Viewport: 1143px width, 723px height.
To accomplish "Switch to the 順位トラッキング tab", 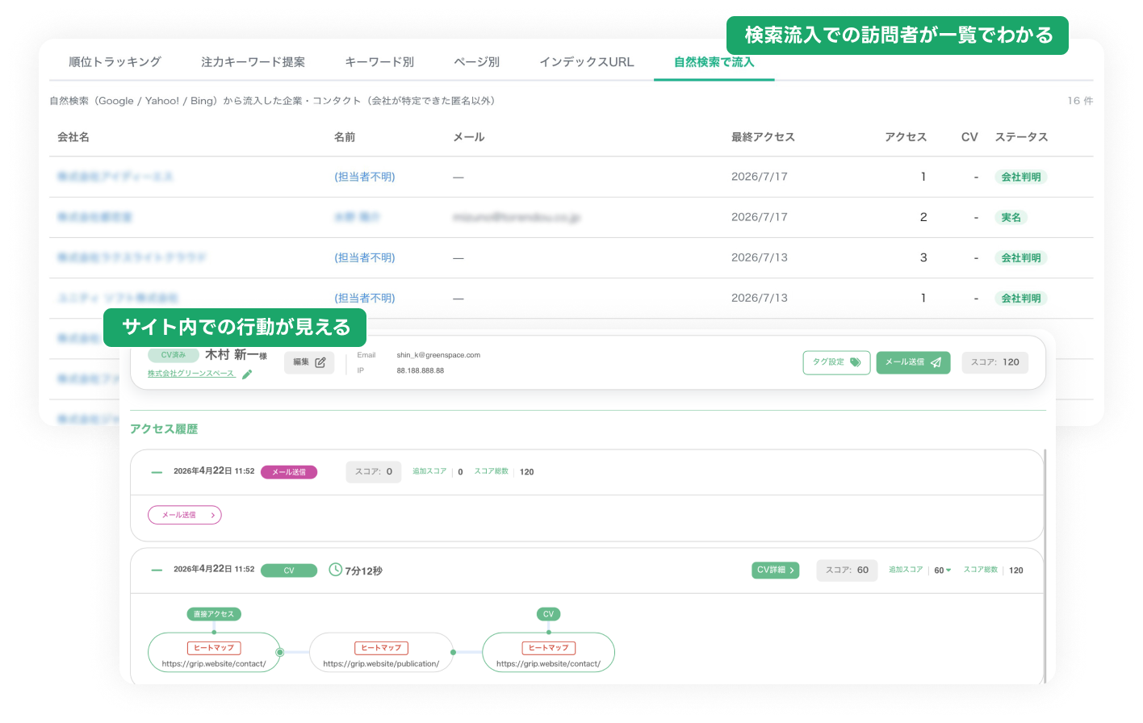I will 115,62.
